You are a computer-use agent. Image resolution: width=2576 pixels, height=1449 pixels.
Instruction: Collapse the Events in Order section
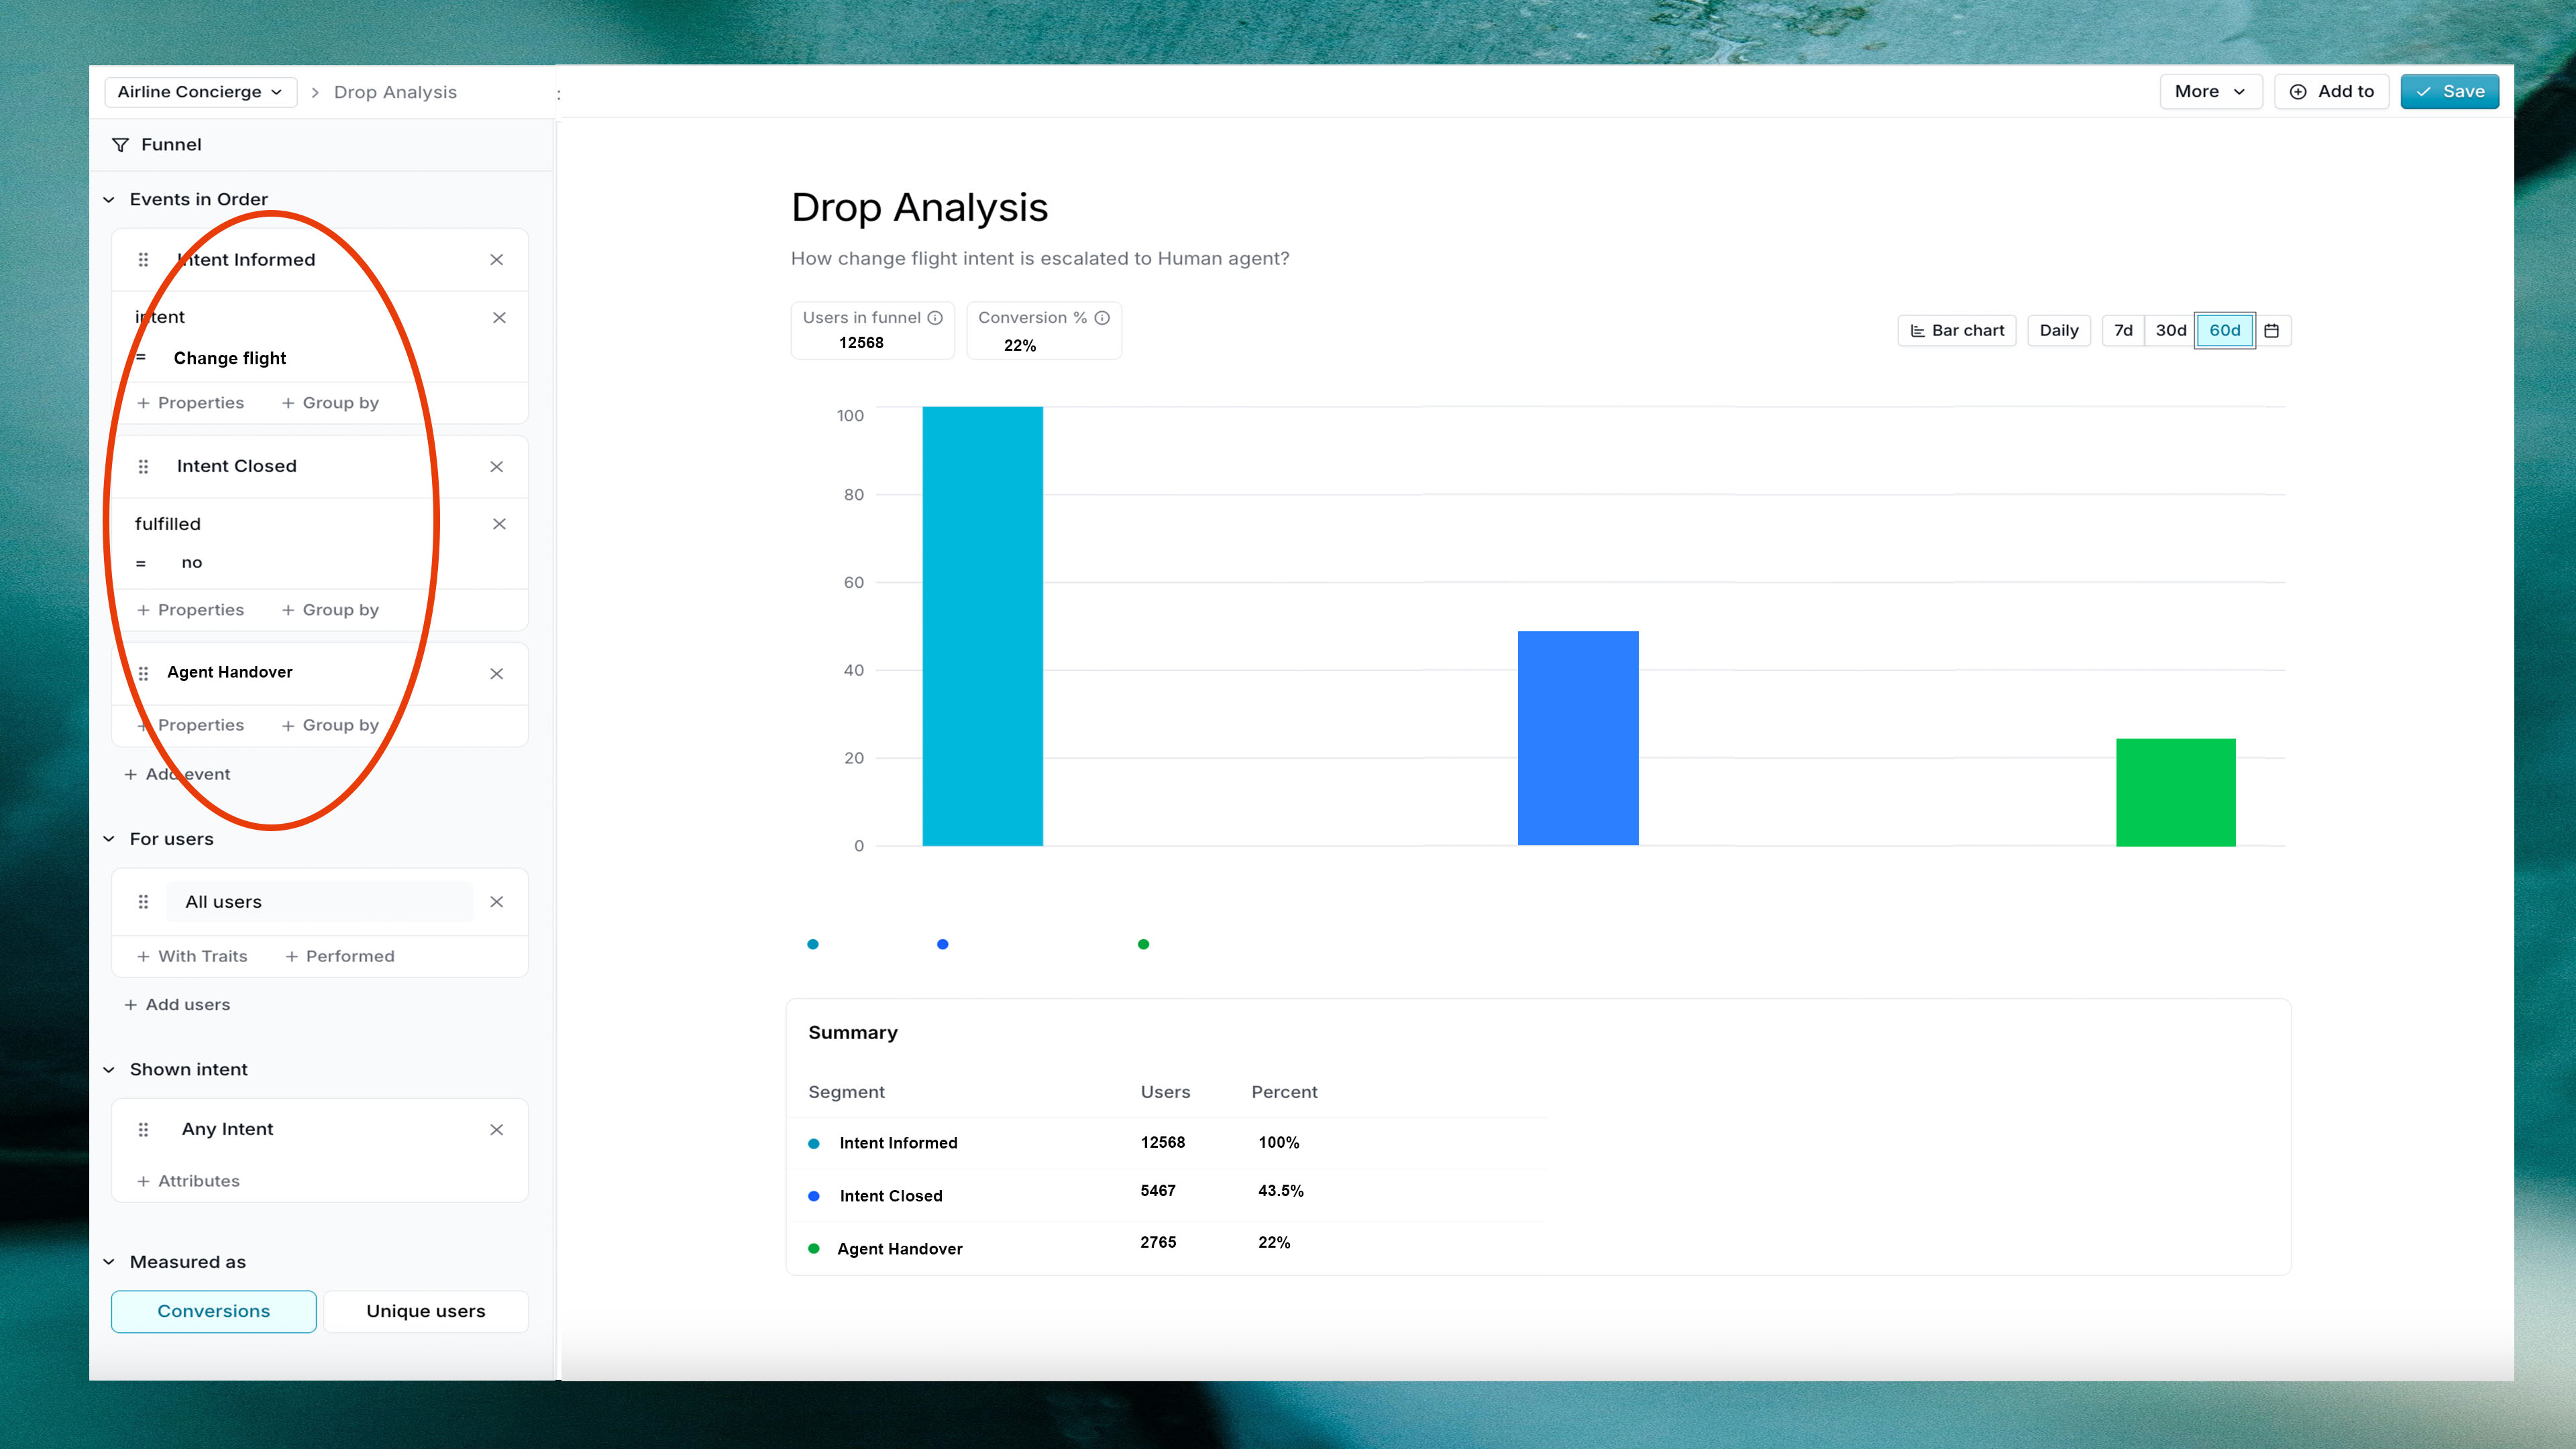pos(109,200)
